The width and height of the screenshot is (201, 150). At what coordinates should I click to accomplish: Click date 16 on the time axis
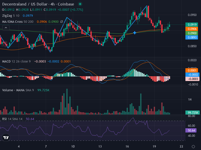(x=127, y=146)
